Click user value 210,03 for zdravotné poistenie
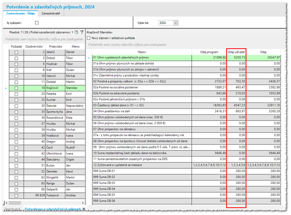This screenshot has width=291, height=215. point(236,94)
